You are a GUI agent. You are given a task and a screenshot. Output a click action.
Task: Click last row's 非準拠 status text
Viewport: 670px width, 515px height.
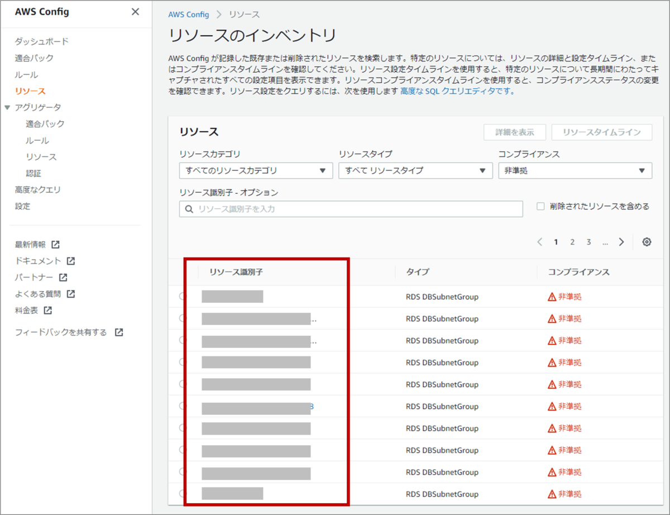(570, 494)
